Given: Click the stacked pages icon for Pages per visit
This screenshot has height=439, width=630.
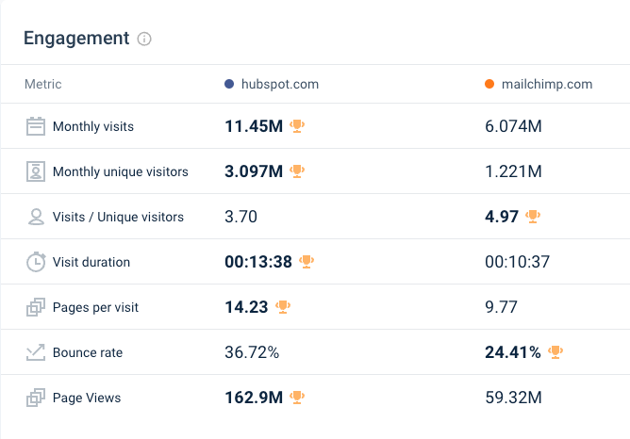Looking at the screenshot, I should 36,307.
